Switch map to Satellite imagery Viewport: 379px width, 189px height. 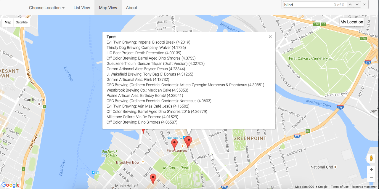pyautogui.click(x=22, y=22)
